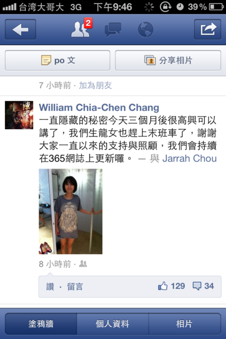Tap 讚 to like the post
This screenshot has width=226, height=339.
tap(50, 287)
